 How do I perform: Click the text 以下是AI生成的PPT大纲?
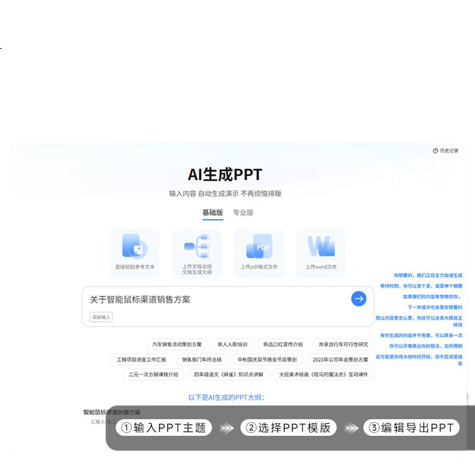(226, 397)
